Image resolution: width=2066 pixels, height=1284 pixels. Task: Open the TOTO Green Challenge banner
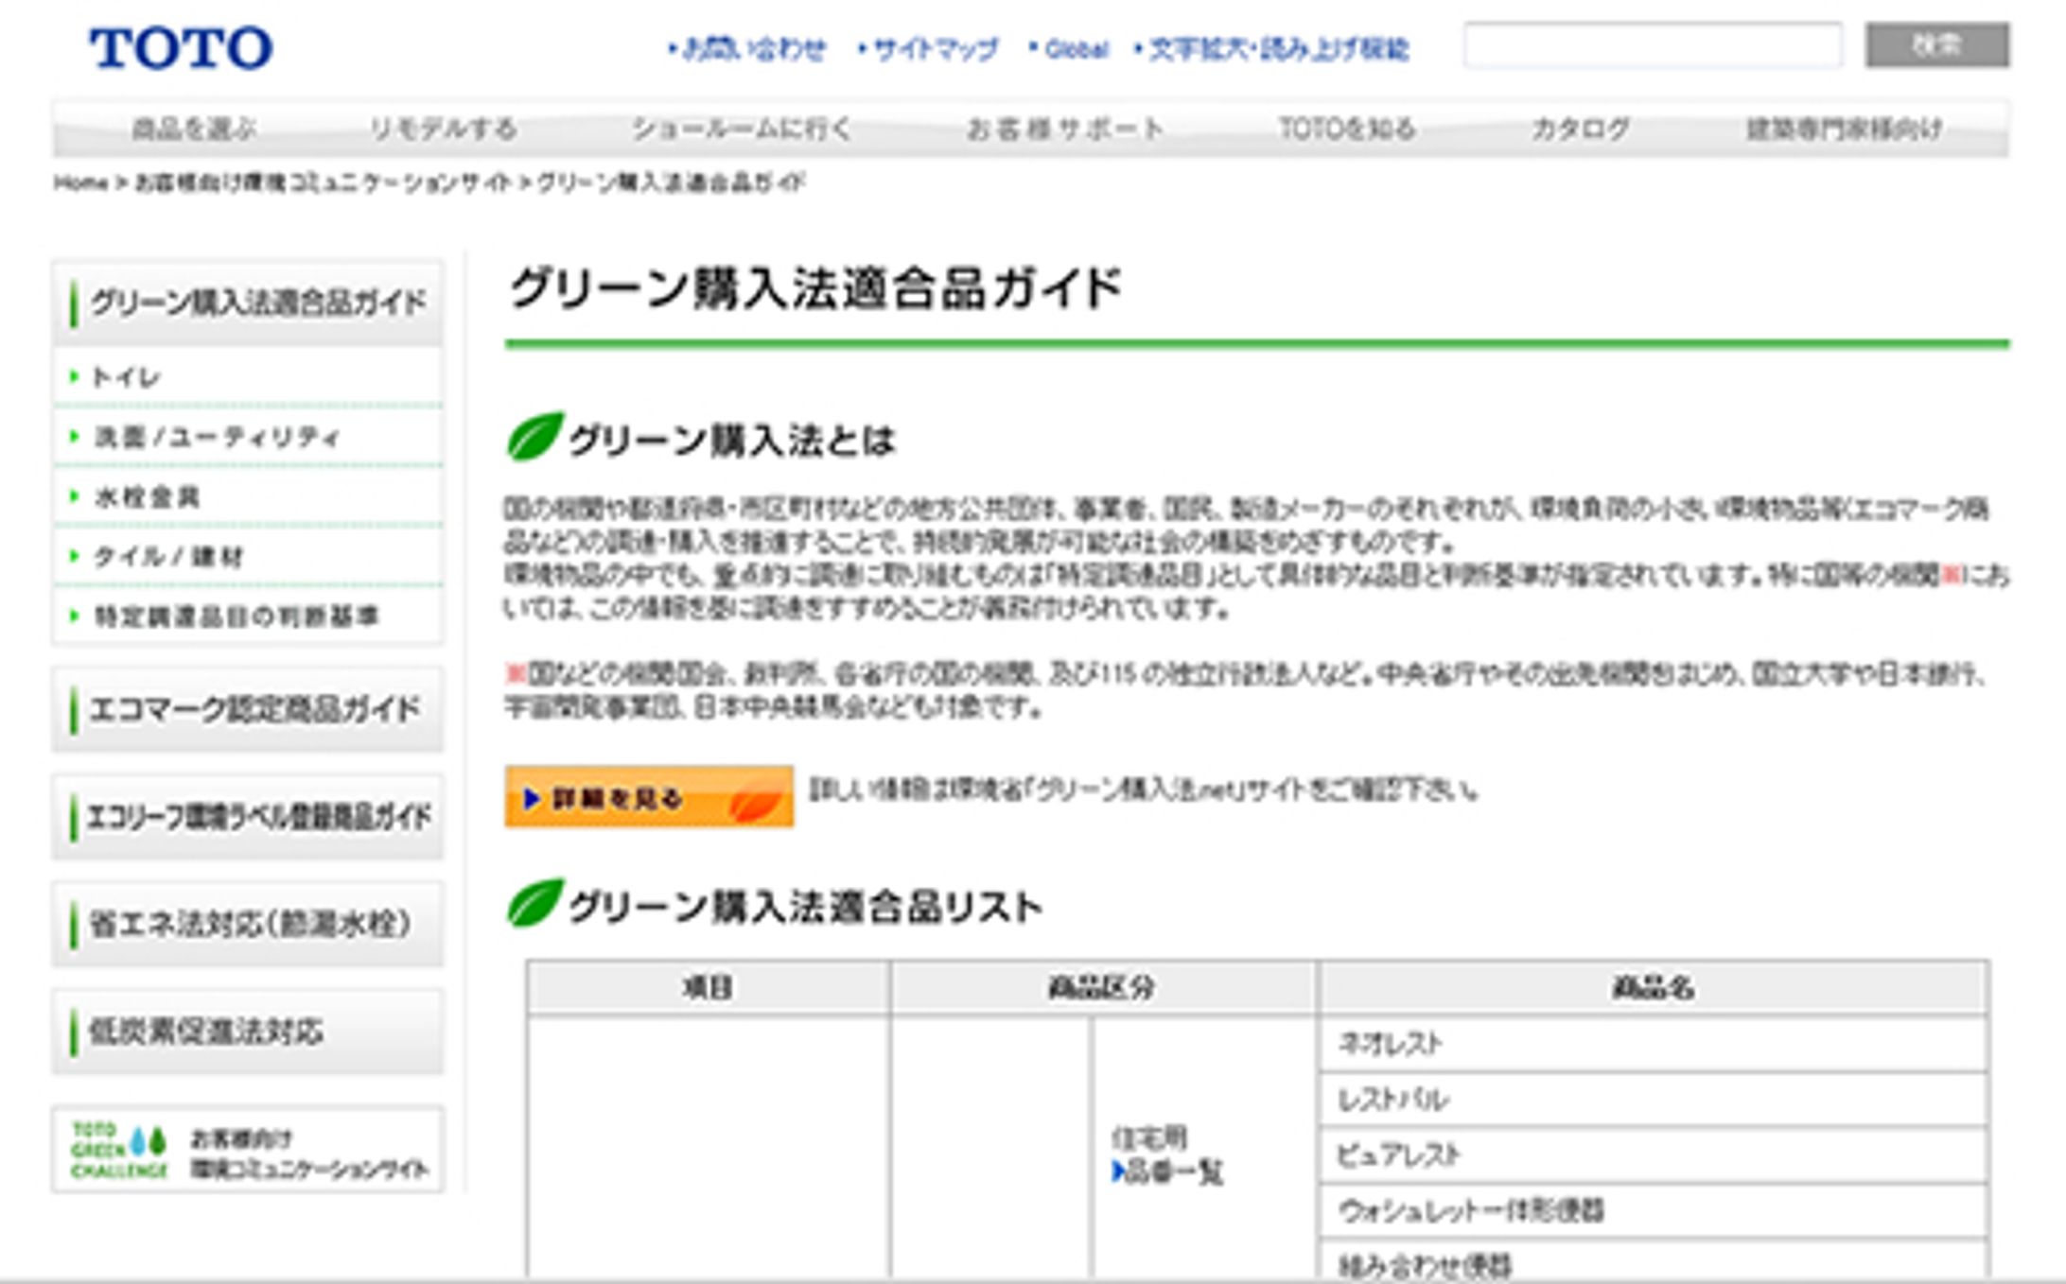[248, 1150]
